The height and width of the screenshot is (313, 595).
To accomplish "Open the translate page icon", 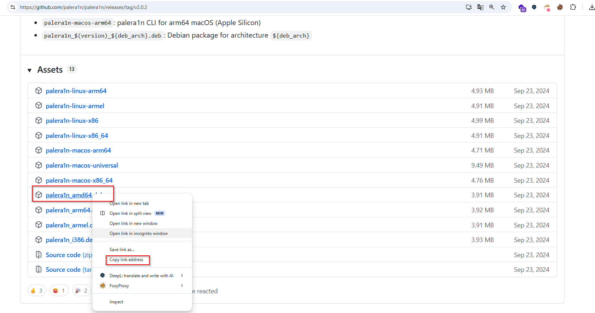I will pos(480,7).
